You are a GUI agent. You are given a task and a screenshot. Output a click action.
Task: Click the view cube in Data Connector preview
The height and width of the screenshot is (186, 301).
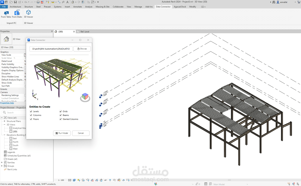(x=85, y=97)
